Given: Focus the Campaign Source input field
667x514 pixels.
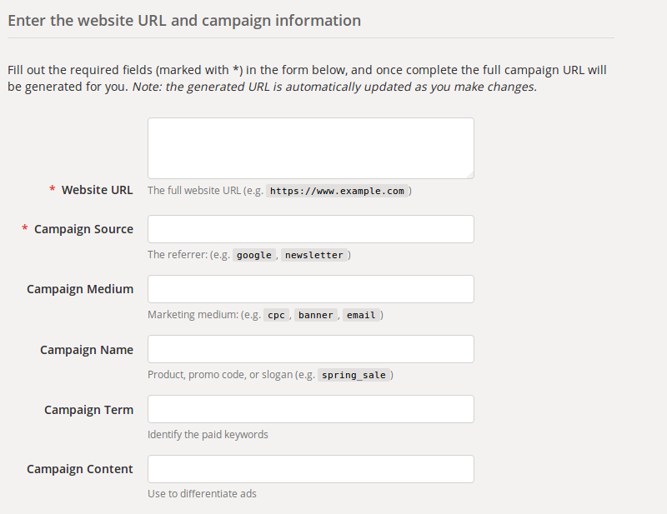Looking at the screenshot, I should (x=310, y=229).
